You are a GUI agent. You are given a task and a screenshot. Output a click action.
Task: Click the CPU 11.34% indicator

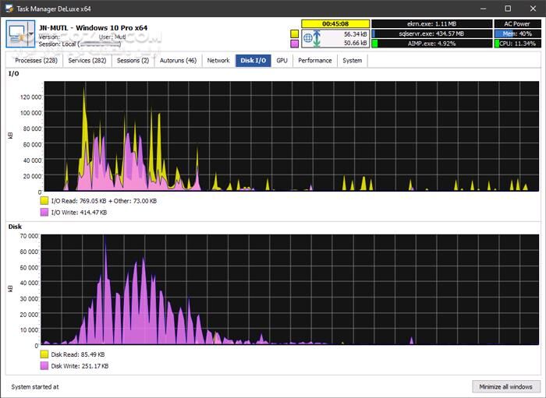[517, 44]
